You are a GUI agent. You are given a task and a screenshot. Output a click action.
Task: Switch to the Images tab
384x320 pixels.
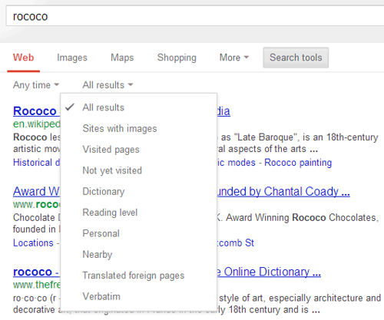pos(72,58)
